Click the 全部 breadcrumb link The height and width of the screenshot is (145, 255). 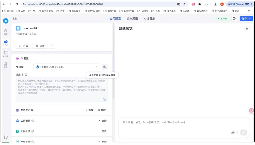coord(15,19)
